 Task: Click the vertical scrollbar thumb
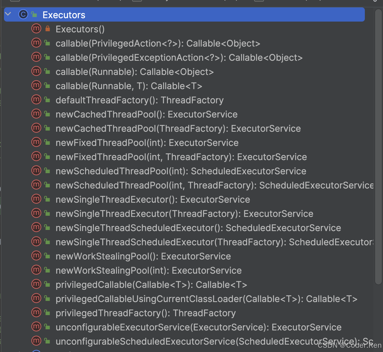(378, 146)
